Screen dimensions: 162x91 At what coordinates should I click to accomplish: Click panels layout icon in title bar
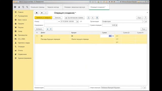click(x=118, y=2)
